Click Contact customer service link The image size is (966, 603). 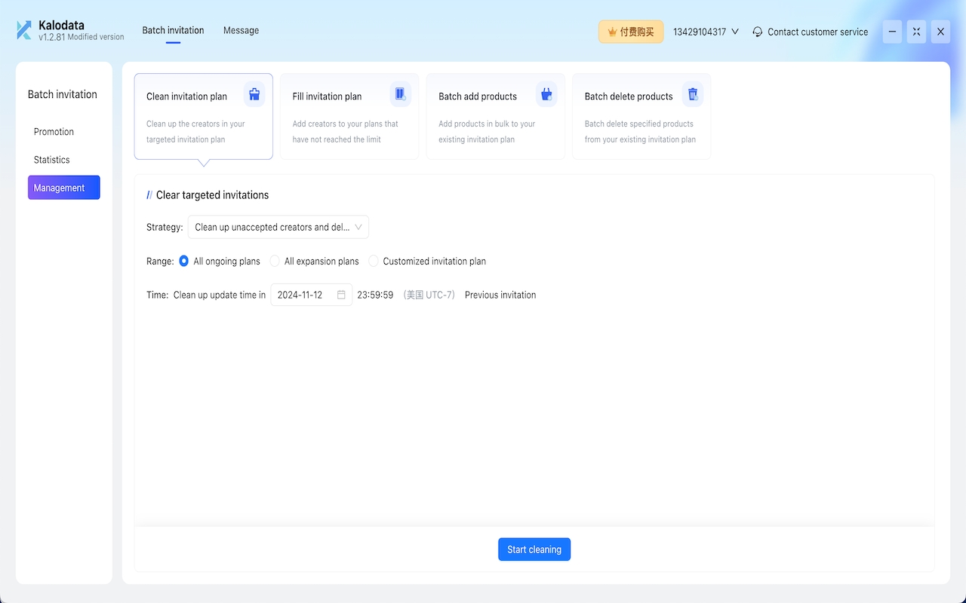point(817,32)
